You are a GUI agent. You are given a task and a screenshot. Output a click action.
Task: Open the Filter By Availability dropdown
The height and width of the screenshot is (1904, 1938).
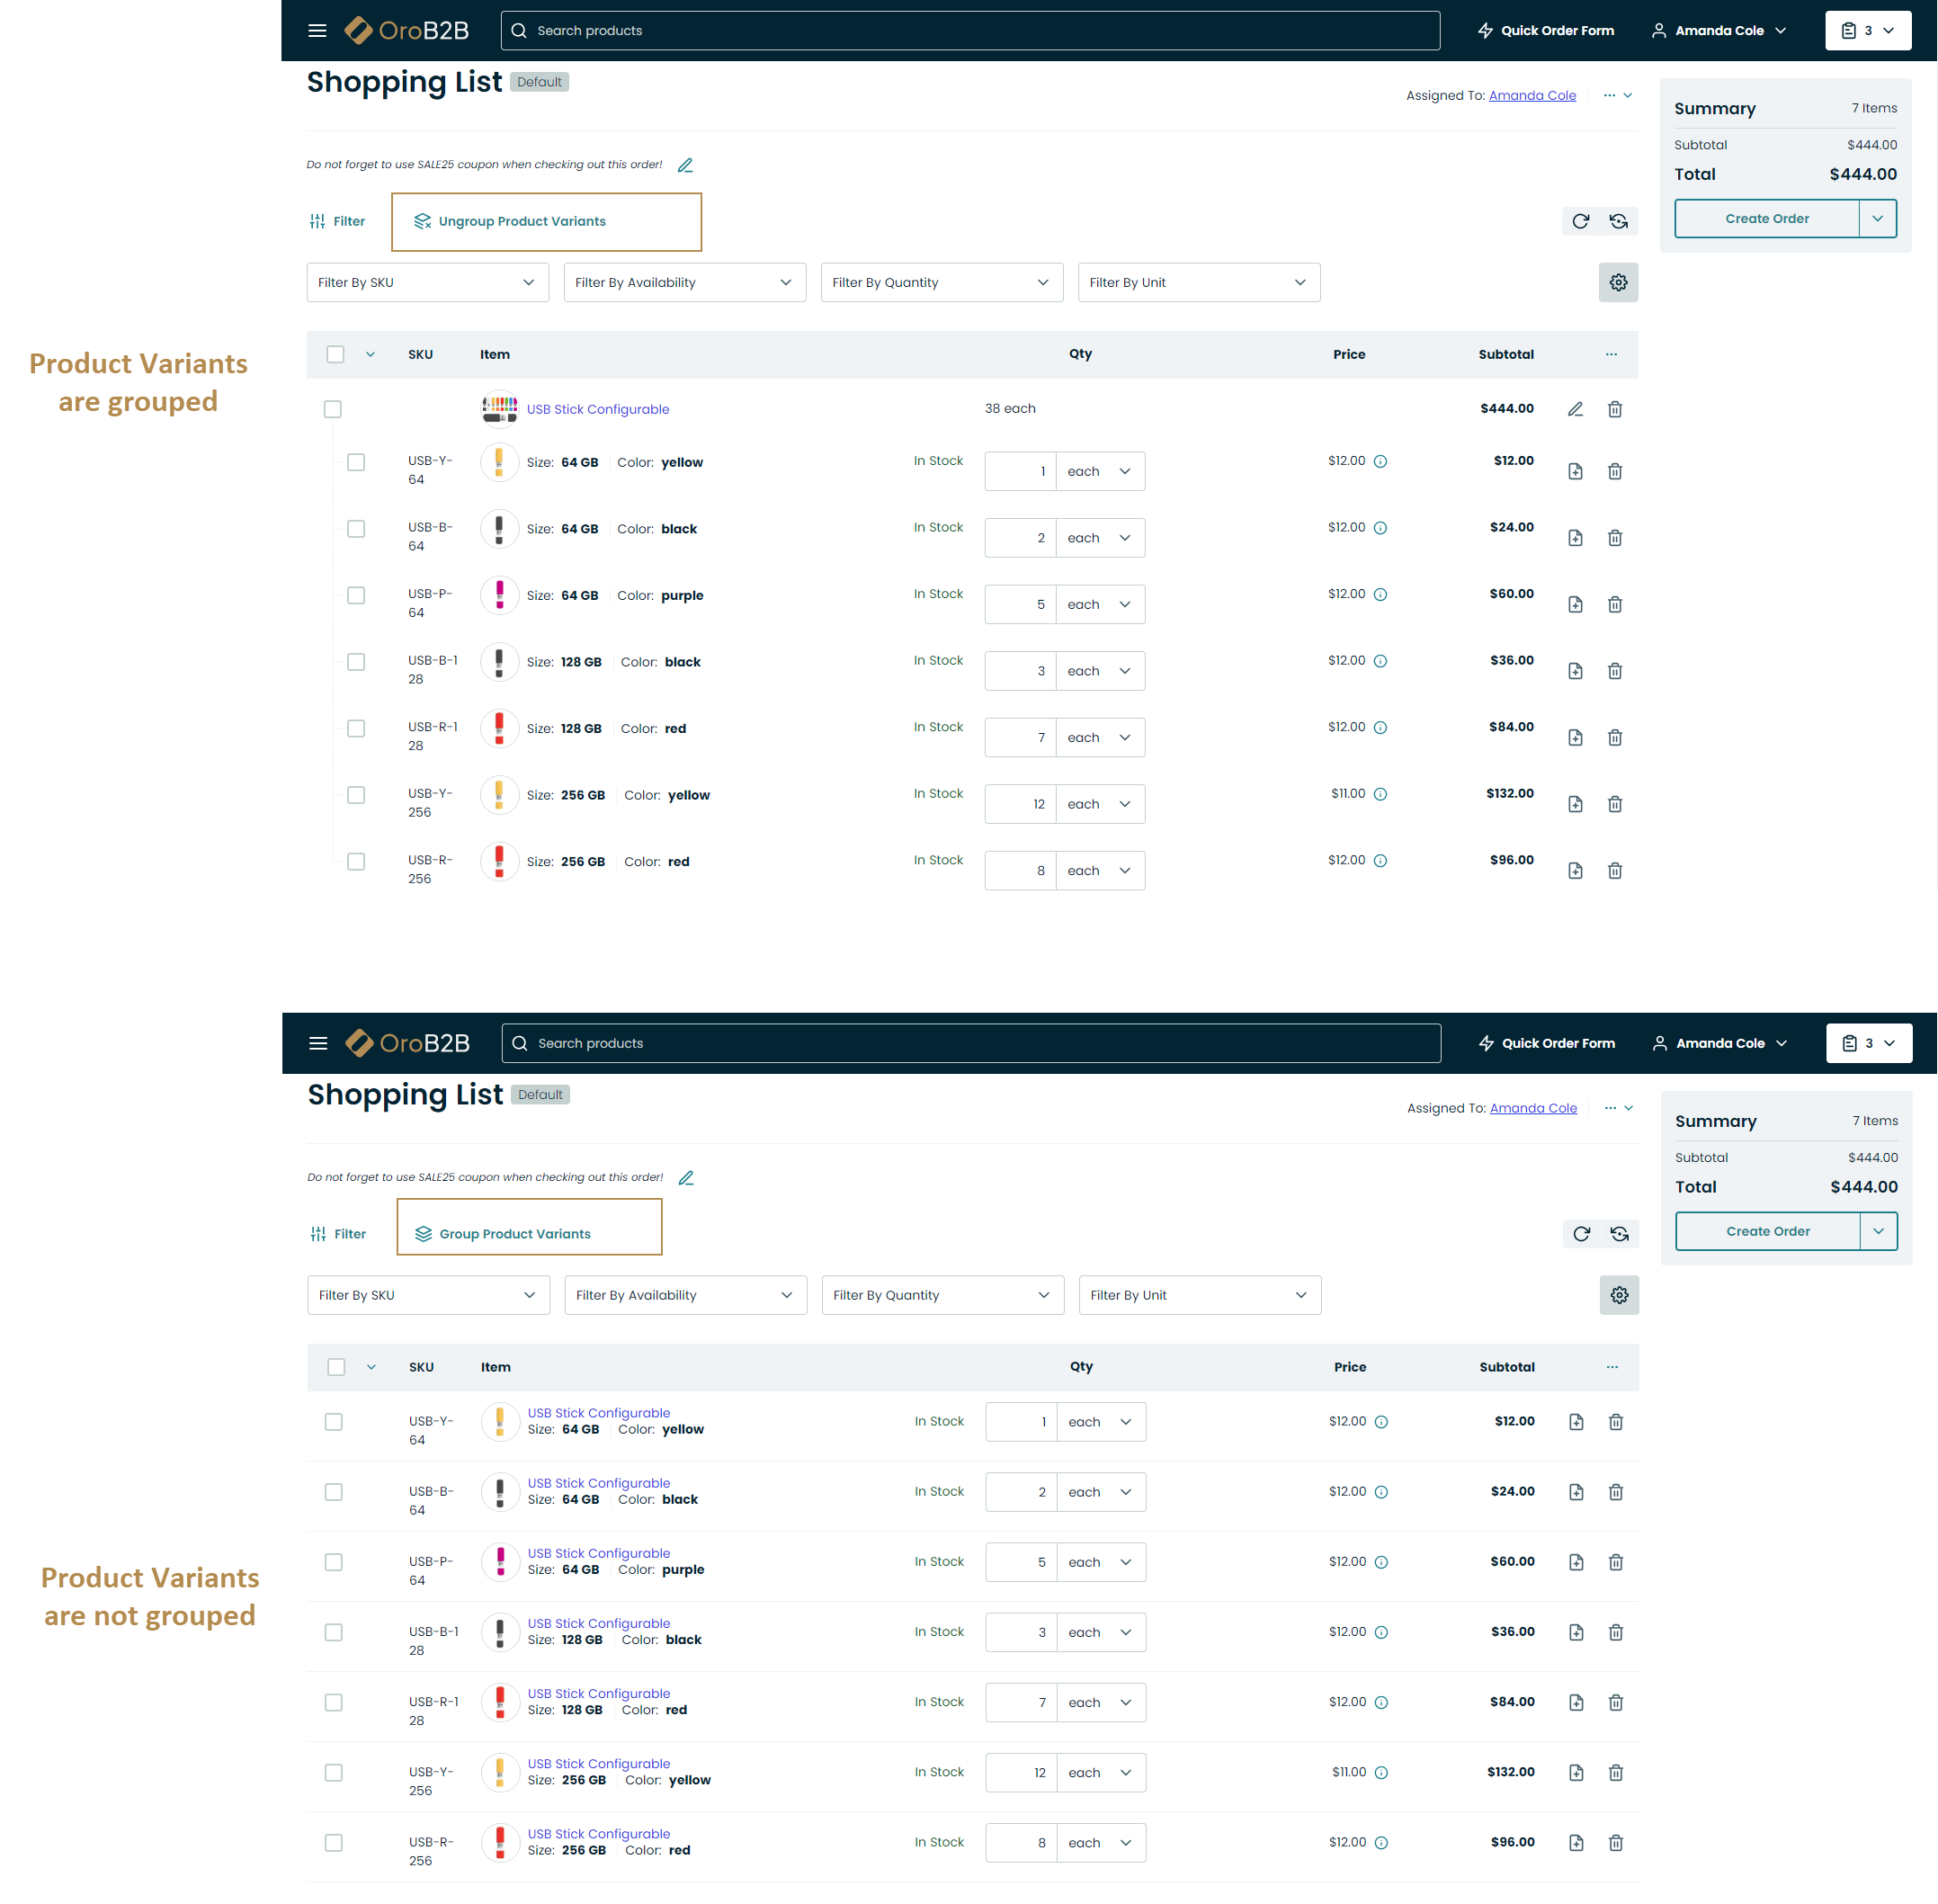684,283
